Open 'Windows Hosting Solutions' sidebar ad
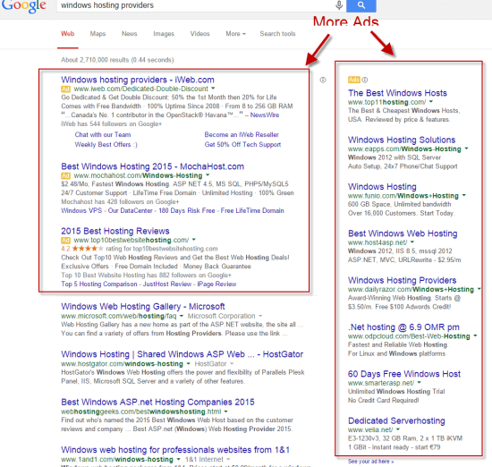Viewport: 492px width, 467px height. click(x=402, y=140)
